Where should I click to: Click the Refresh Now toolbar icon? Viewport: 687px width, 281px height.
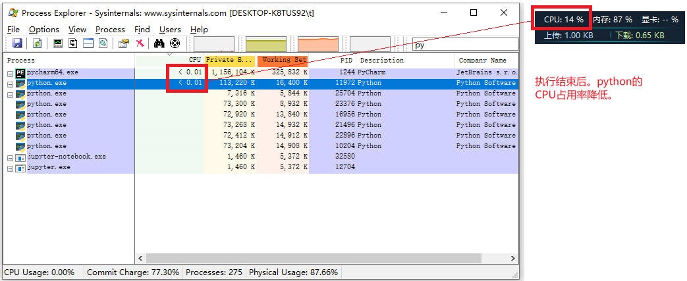[x=38, y=43]
